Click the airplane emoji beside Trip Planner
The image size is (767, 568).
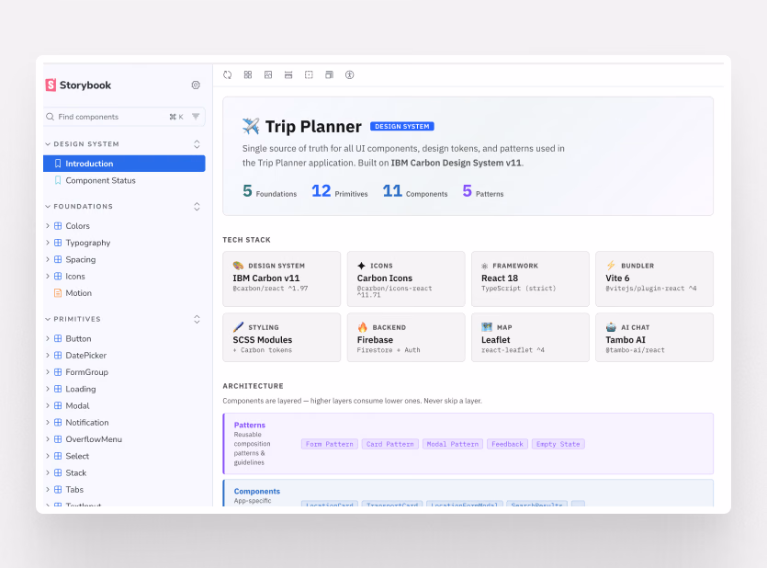click(251, 126)
